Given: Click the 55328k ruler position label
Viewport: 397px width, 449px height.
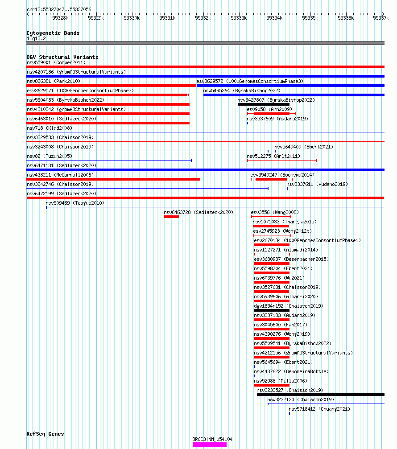Looking at the screenshot, I should pos(60,18).
